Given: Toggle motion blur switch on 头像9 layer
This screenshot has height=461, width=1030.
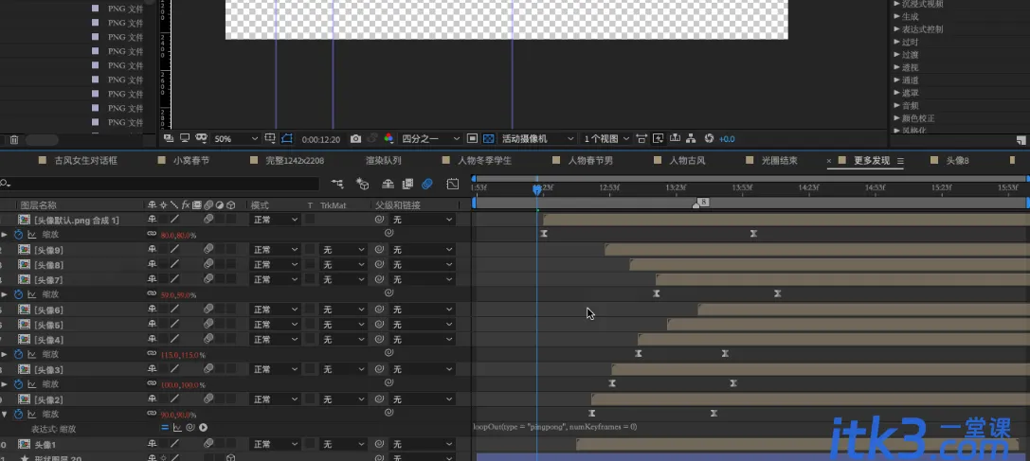Looking at the screenshot, I should point(208,250).
